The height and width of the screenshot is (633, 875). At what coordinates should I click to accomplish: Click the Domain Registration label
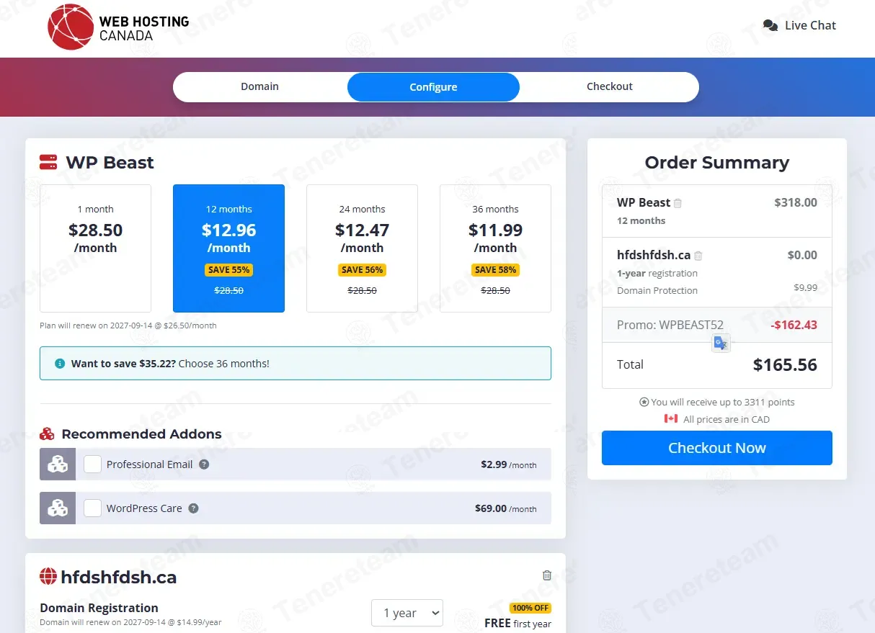[x=99, y=608]
